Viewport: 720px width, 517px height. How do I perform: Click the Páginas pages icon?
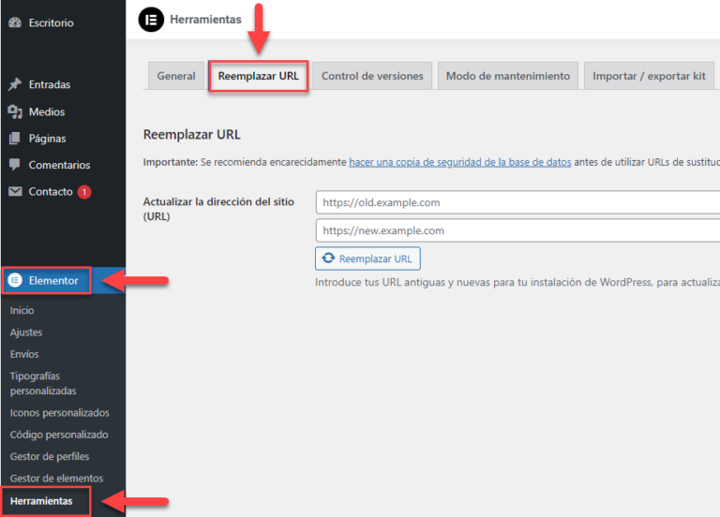[x=15, y=138]
